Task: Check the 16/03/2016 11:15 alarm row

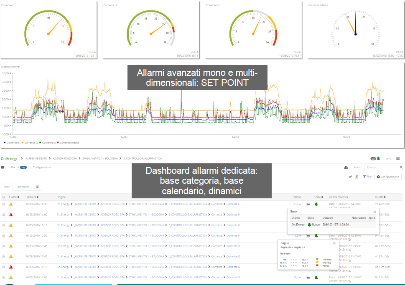Action: [4, 267]
